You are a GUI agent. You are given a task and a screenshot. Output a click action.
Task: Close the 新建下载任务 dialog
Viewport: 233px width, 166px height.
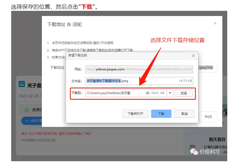click(193, 56)
